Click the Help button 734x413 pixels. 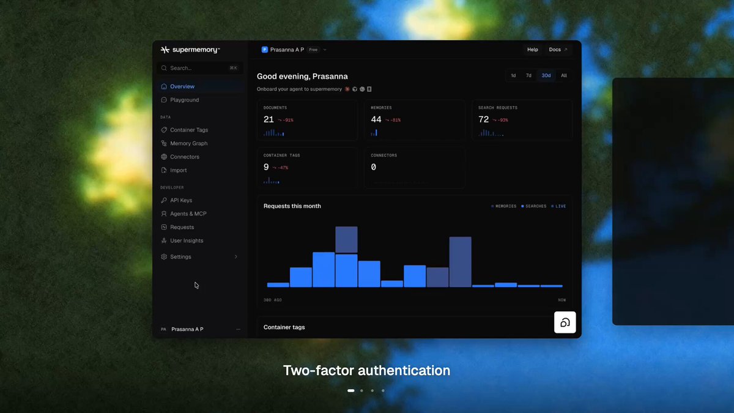point(533,50)
